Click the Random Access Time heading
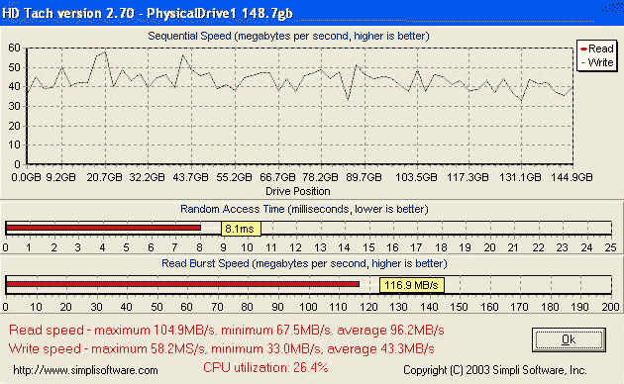 pos(304,209)
